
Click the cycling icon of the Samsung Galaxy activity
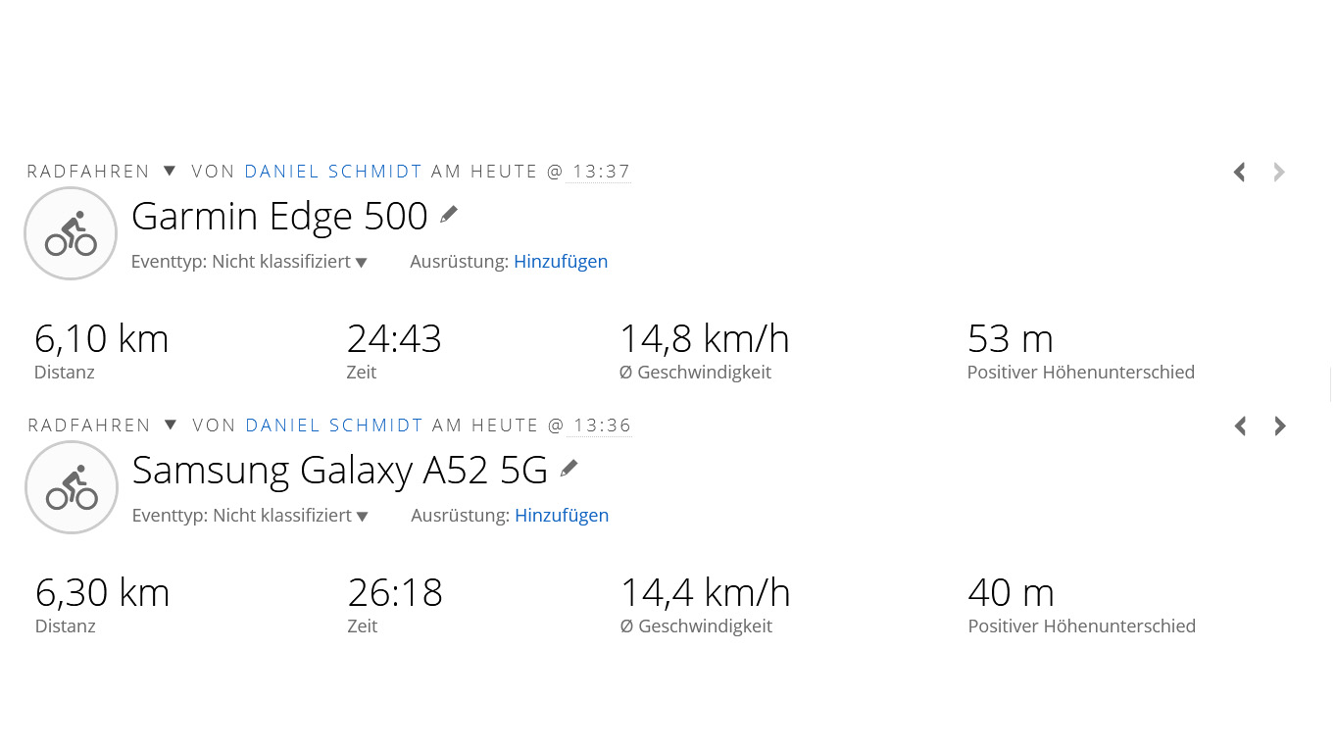coord(72,487)
